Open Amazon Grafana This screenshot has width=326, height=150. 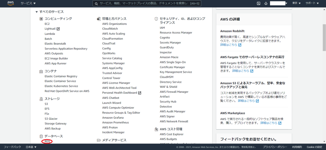[x=113, y=118]
